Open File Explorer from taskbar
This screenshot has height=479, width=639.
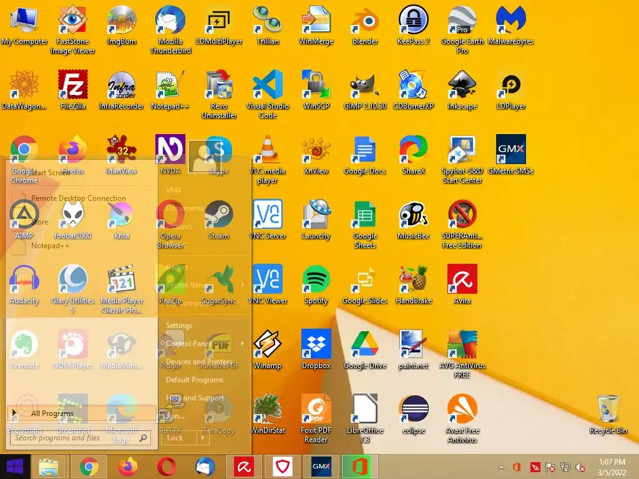click(49, 467)
